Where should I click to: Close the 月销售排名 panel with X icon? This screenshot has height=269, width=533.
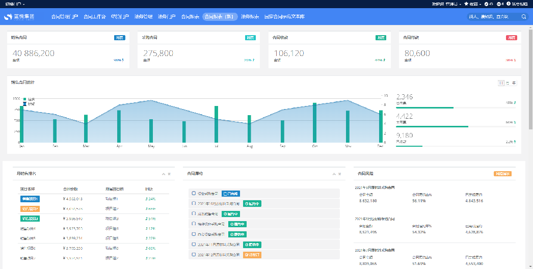tap(169, 174)
